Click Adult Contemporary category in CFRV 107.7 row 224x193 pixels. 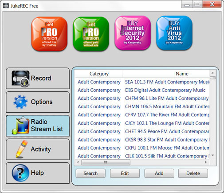coord(99,114)
